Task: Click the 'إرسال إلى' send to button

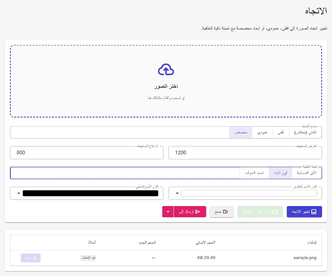Action: click(190, 211)
